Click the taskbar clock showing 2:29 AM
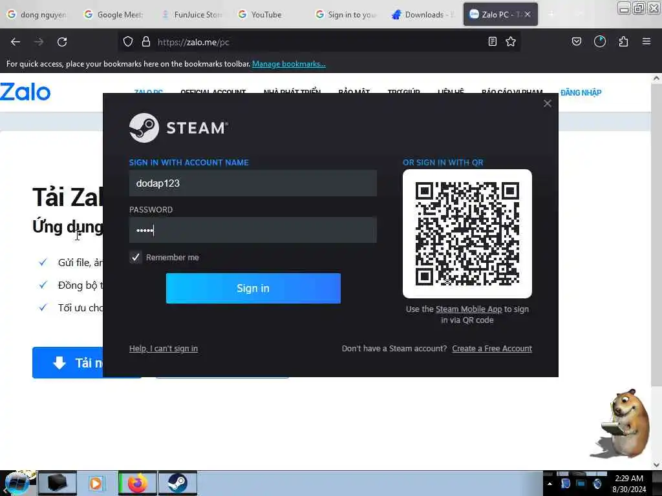 click(629, 483)
